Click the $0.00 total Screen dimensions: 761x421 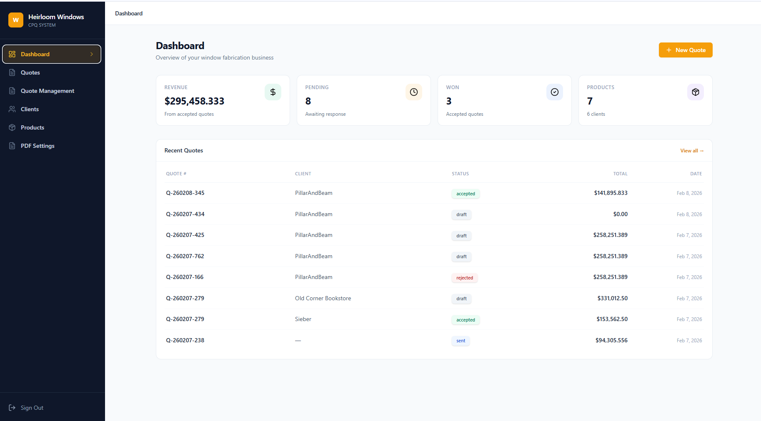pyautogui.click(x=620, y=214)
